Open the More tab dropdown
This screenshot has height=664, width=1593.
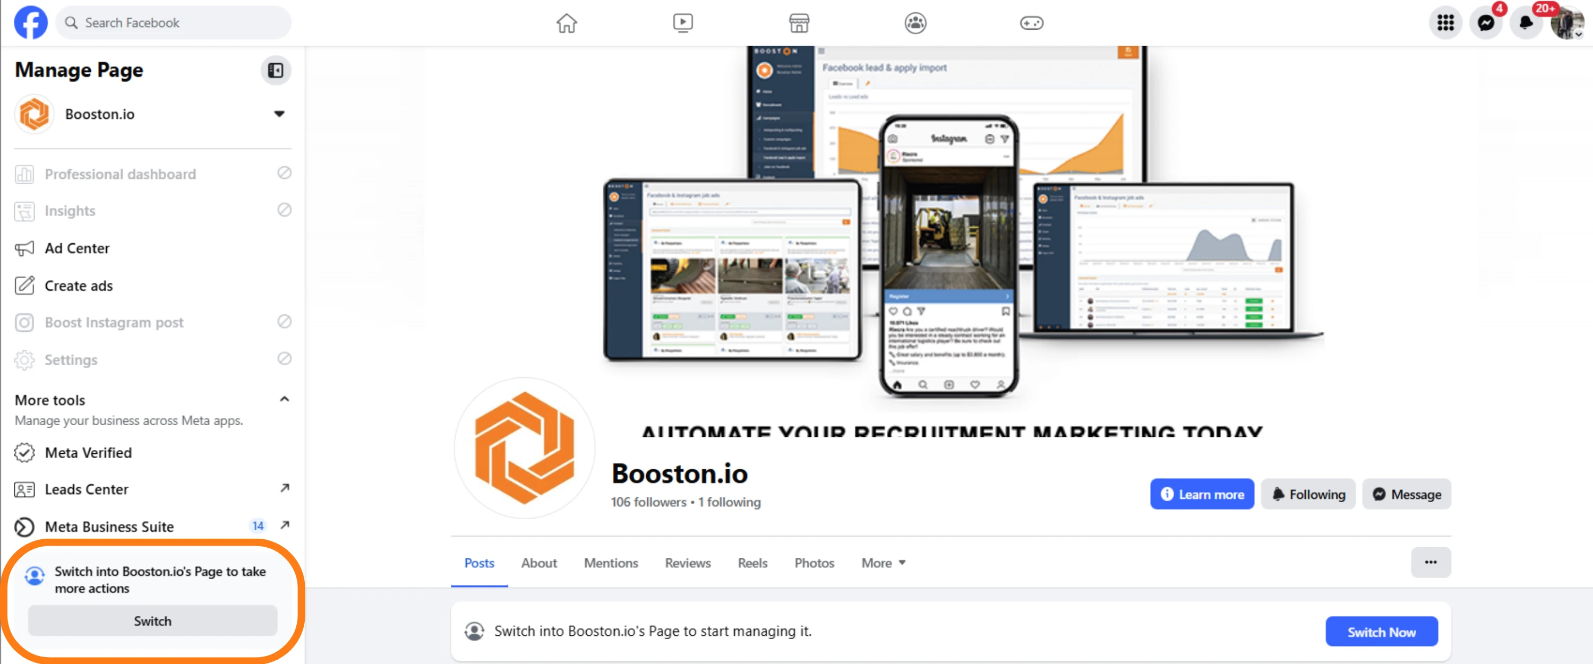click(x=883, y=563)
